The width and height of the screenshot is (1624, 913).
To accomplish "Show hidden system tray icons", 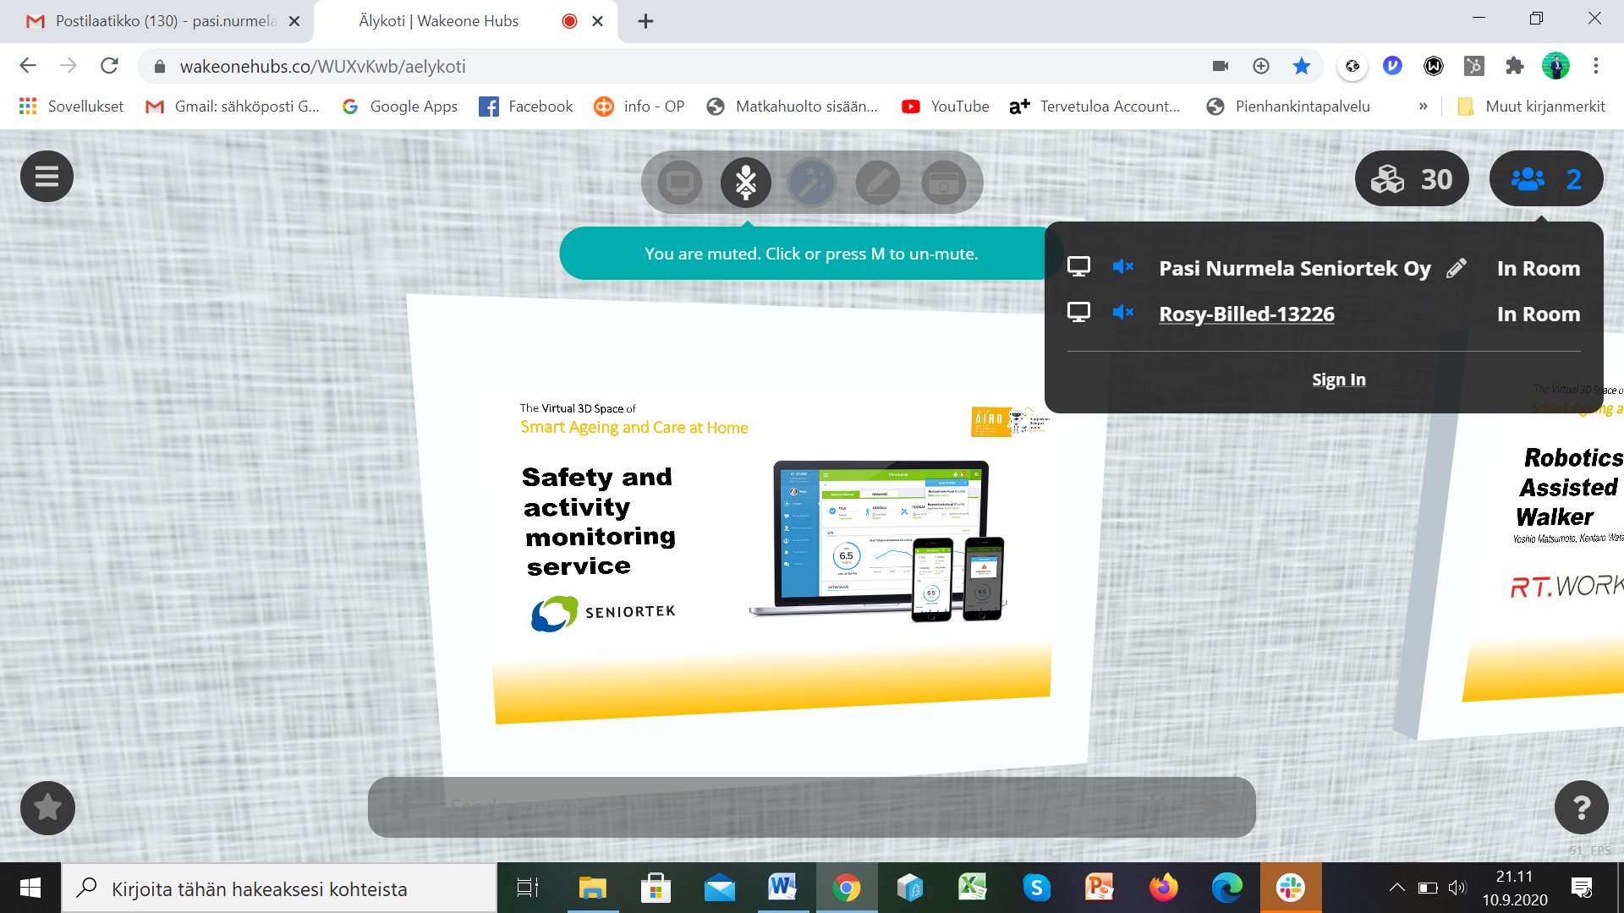I will 1396,888.
